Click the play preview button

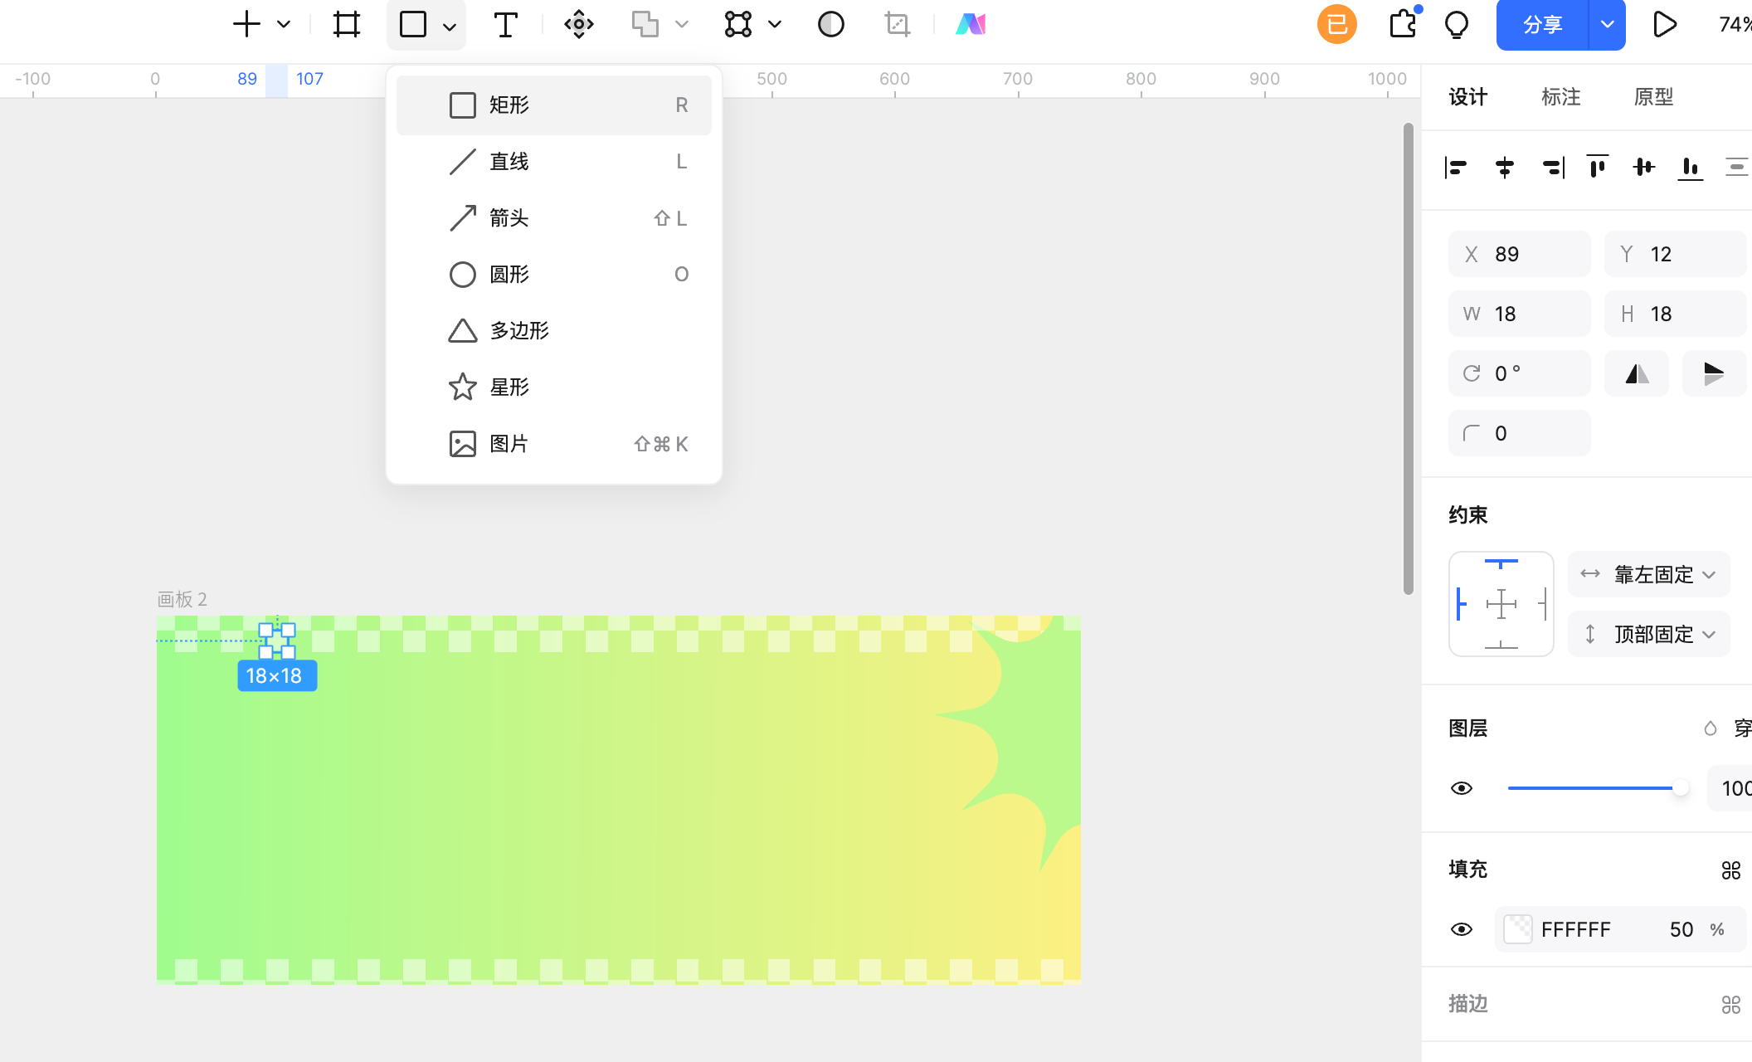pos(1664,24)
